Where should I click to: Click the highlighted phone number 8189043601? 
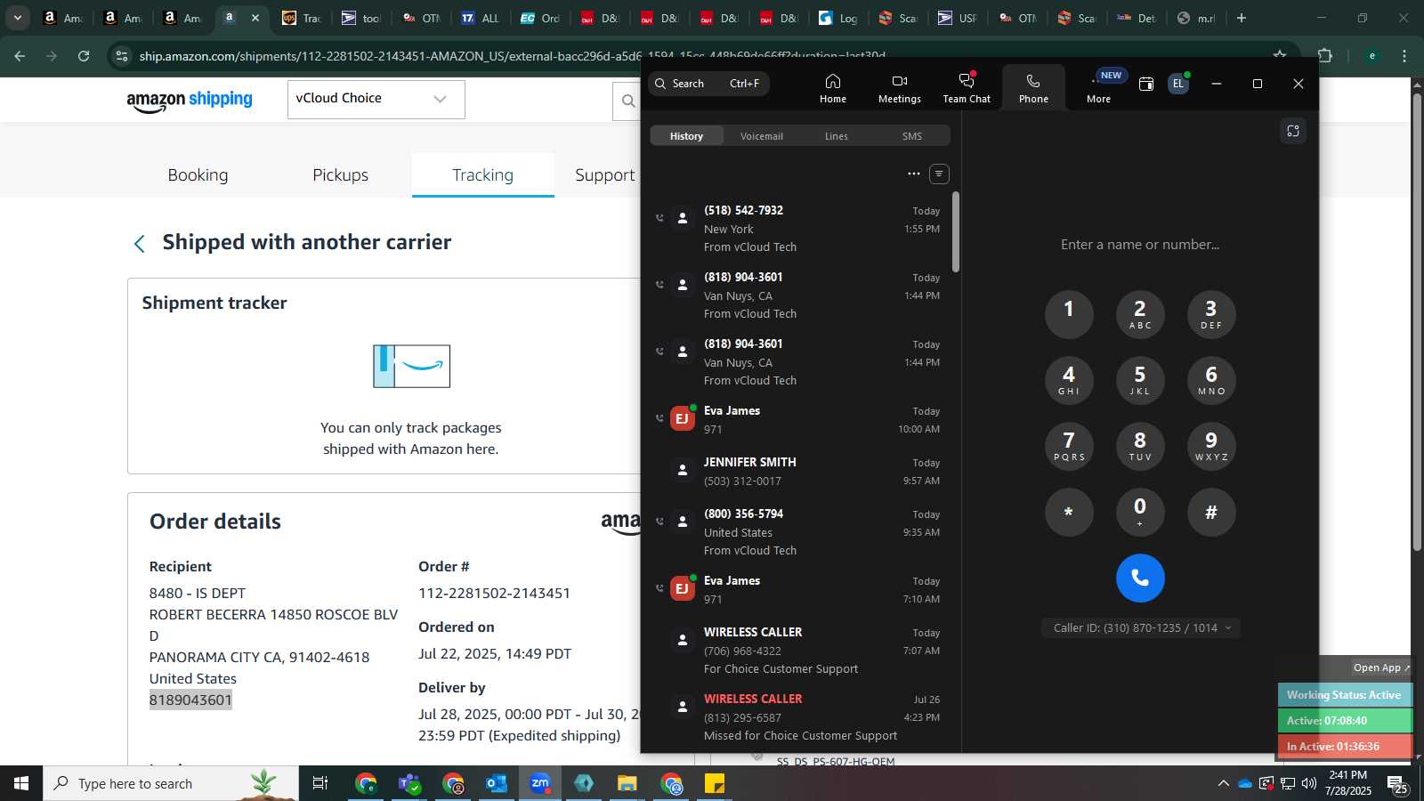point(190,700)
